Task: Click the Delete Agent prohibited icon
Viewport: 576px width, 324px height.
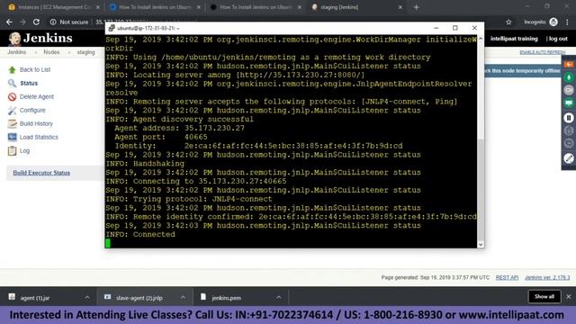Action: click(12, 96)
